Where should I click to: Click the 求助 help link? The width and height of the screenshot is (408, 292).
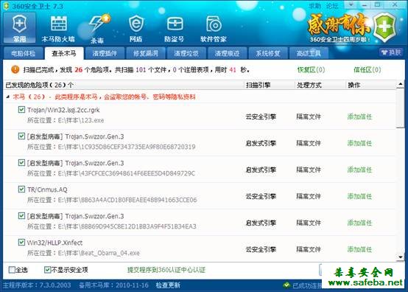point(315,5)
